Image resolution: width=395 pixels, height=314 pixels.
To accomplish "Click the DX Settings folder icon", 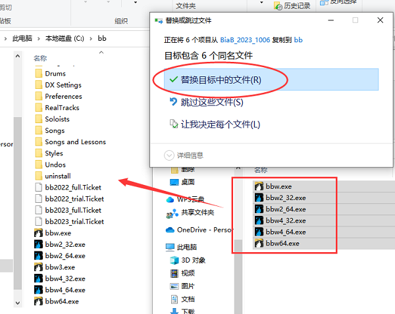I will pos(39,85).
